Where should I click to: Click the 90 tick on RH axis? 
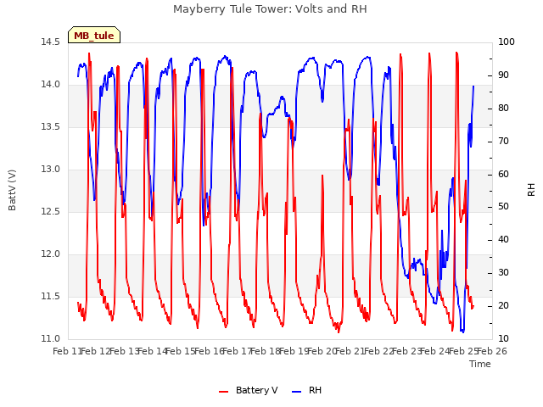[x=503, y=75]
